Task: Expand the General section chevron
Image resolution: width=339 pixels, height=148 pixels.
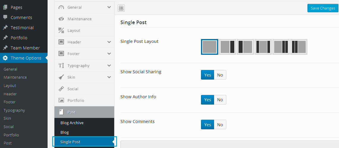Action: click(109, 7)
